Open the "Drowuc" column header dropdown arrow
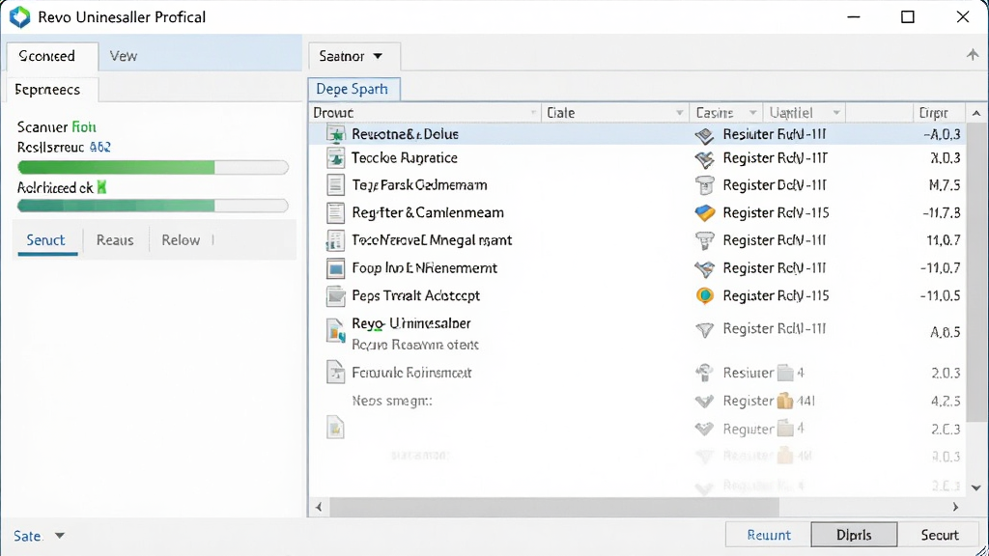Screen dimensions: 989x556 tap(533, 113)
